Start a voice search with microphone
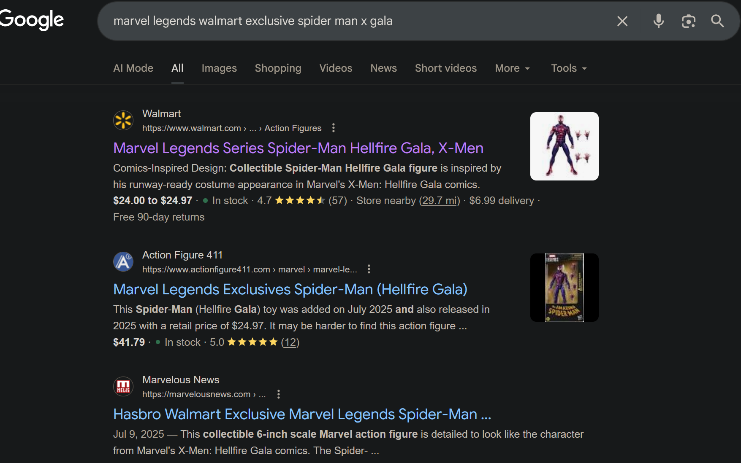Screen dimensions: 741x463 pyautogui.click(x=658, y=21)
